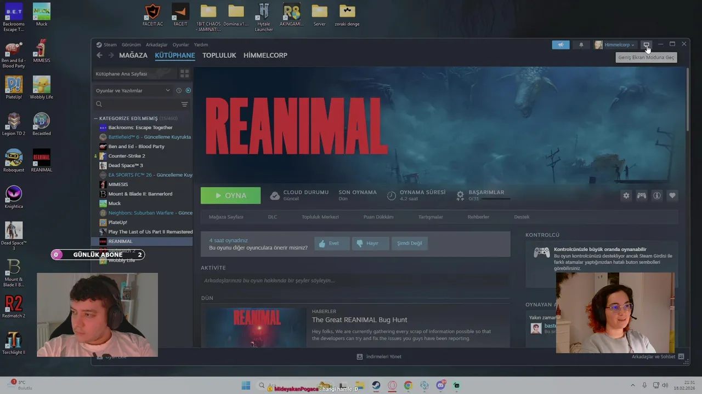Toggle the ready-to-play filter icon
Image resolution: width=702 pixels, height=394 pixels.
[188, 90]
